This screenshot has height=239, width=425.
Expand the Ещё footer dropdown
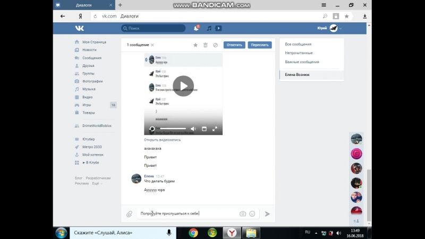pyautogui.click(x=97, y=183)
